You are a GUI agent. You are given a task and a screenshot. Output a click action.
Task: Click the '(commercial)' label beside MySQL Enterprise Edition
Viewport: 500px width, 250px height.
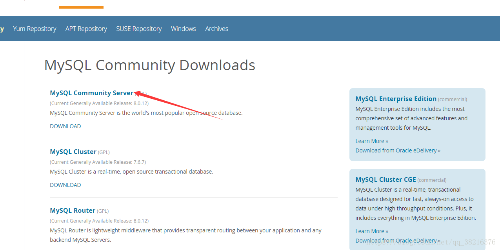point(453,100)
